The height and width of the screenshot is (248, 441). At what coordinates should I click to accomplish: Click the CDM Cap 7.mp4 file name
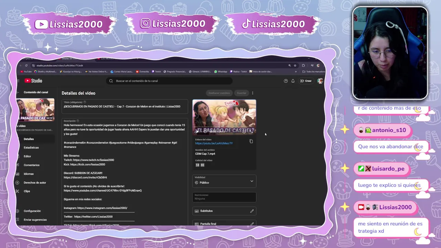205,154
